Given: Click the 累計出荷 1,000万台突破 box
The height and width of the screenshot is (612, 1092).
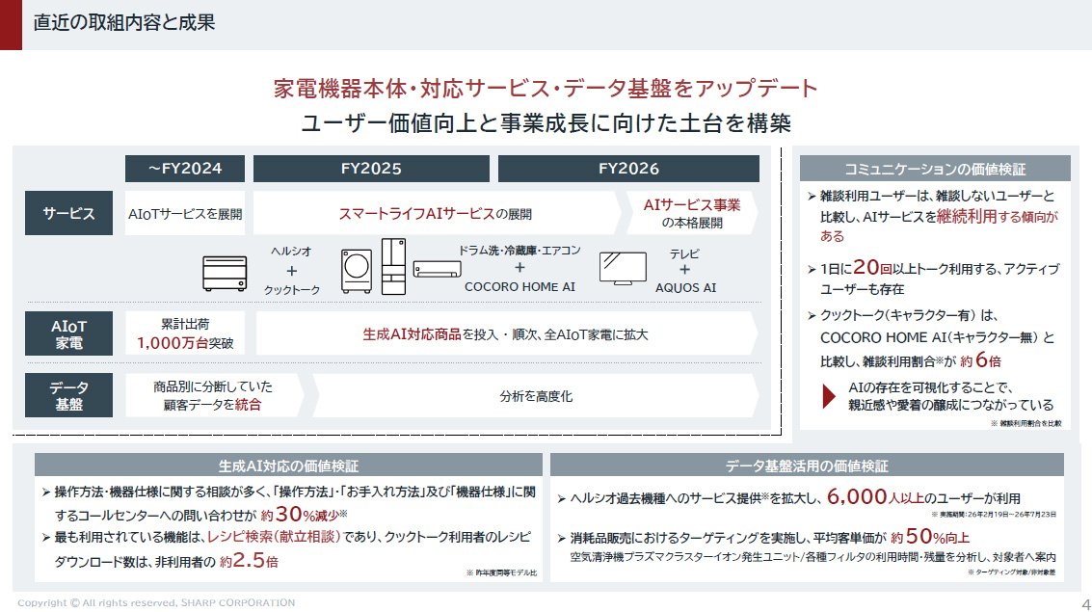Looking at the screenshot, I should [184, 333].
